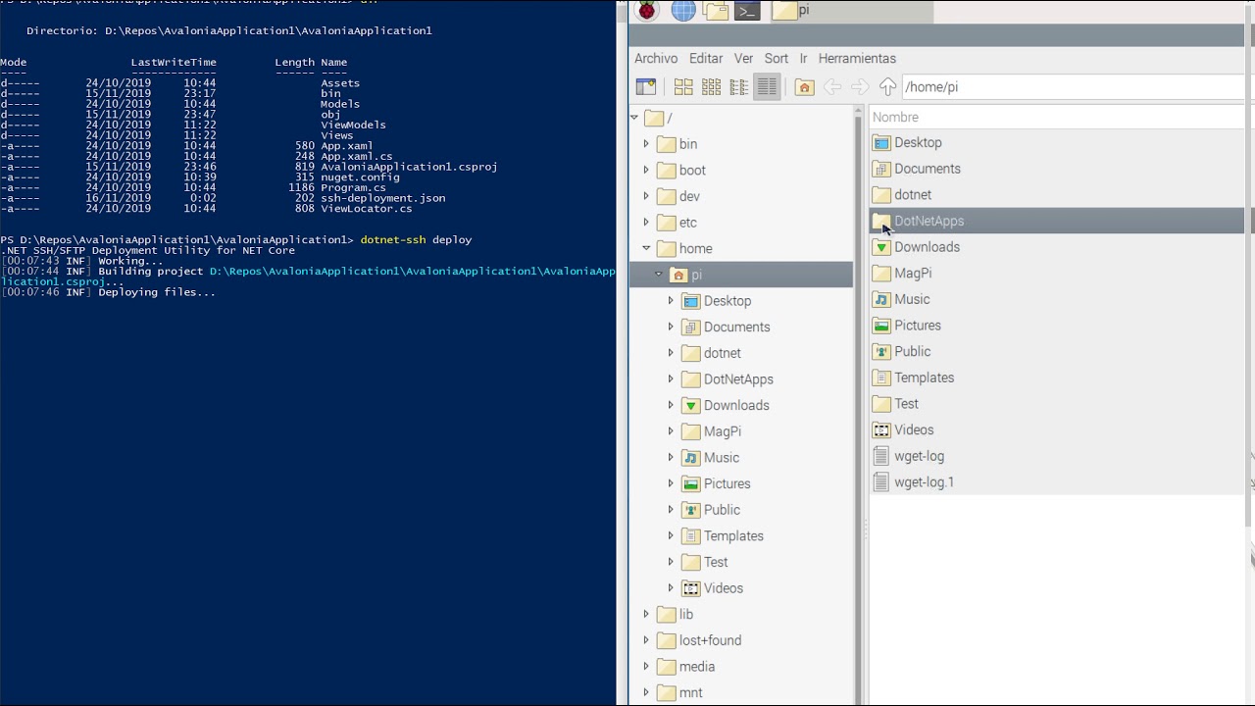Go up to parent folder
The height and width of the screenshot is (706, 1255).
tap(887, 86)
